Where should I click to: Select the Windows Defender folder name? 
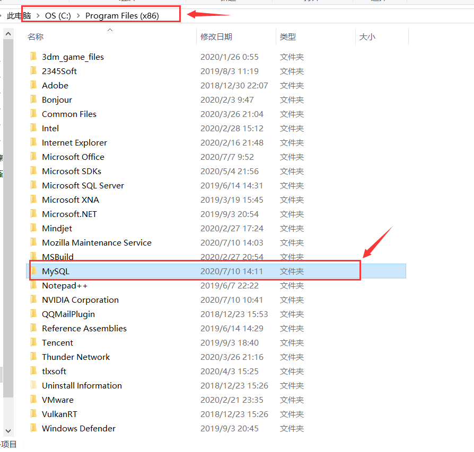coord(78,428)
